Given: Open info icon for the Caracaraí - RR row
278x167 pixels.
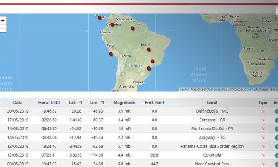Looking at the screenshot, I should 276,120.
